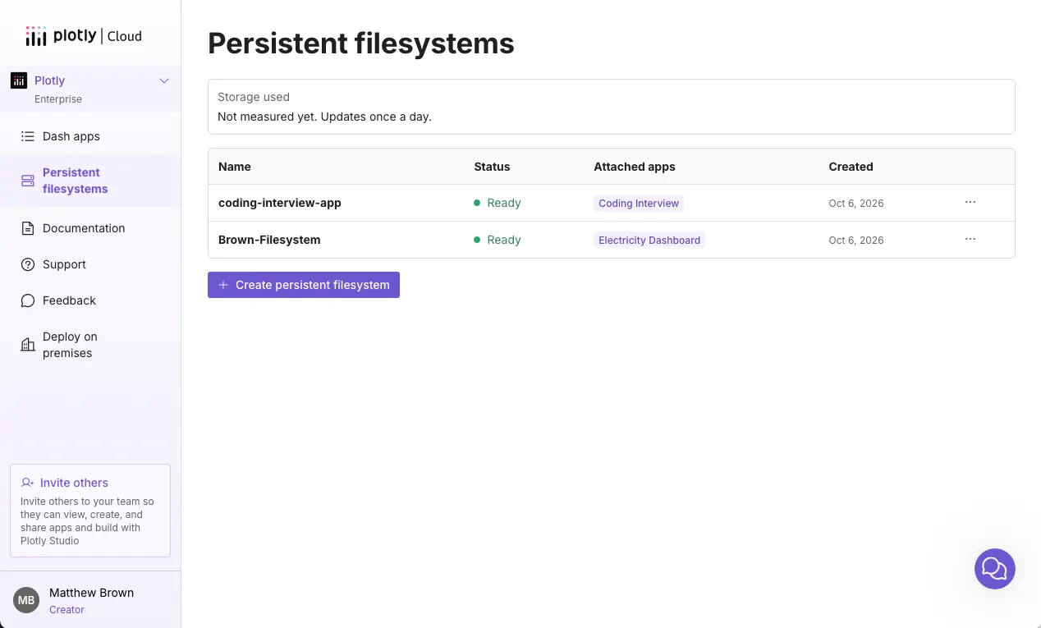This screenshot has height=628, width=1041.
Task: Click the Plotly workspace square icon
Action: (19, 80)
